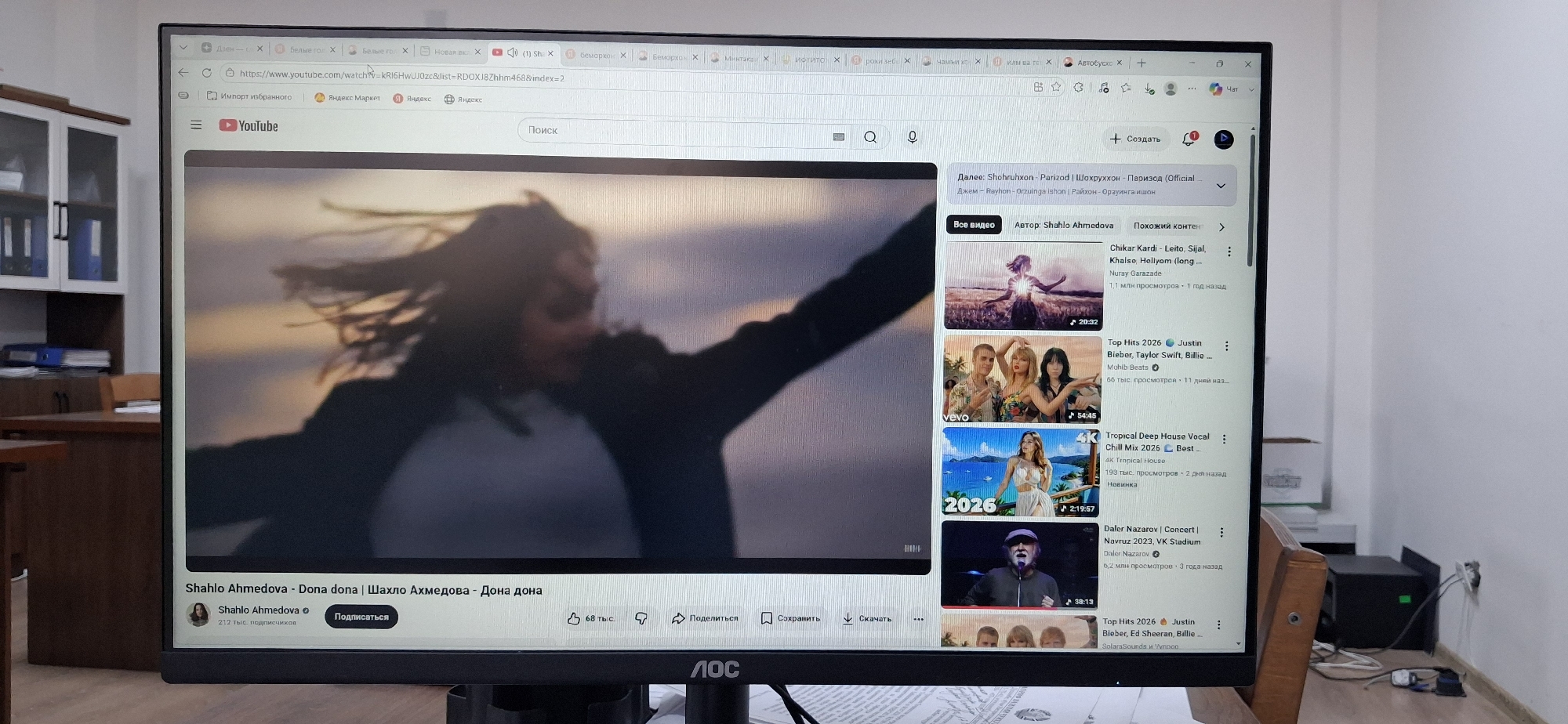Dislike the video with thumbs down
Image resolution: width=1568 pixels, height=724 pixels.
[641, 618]
